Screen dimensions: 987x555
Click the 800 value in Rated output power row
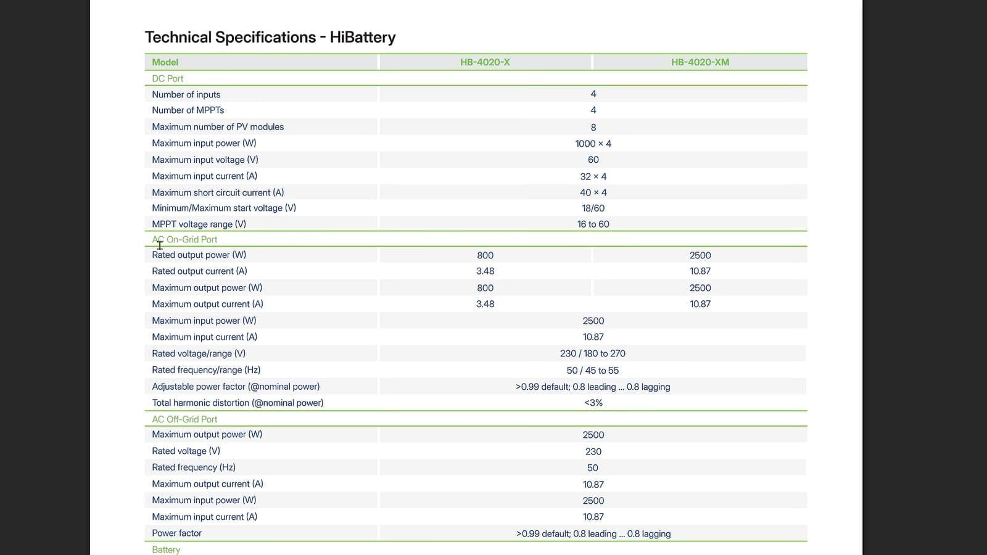tap(485, 255)
